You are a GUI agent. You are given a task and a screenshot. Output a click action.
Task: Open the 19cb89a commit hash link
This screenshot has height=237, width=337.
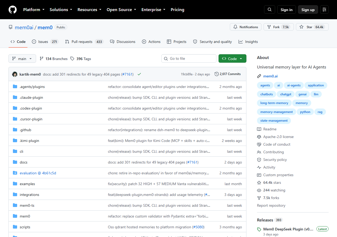tap(187, 74)
